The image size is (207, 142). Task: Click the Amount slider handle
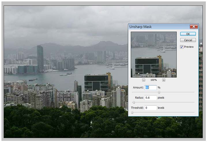[x=159, y=92]
